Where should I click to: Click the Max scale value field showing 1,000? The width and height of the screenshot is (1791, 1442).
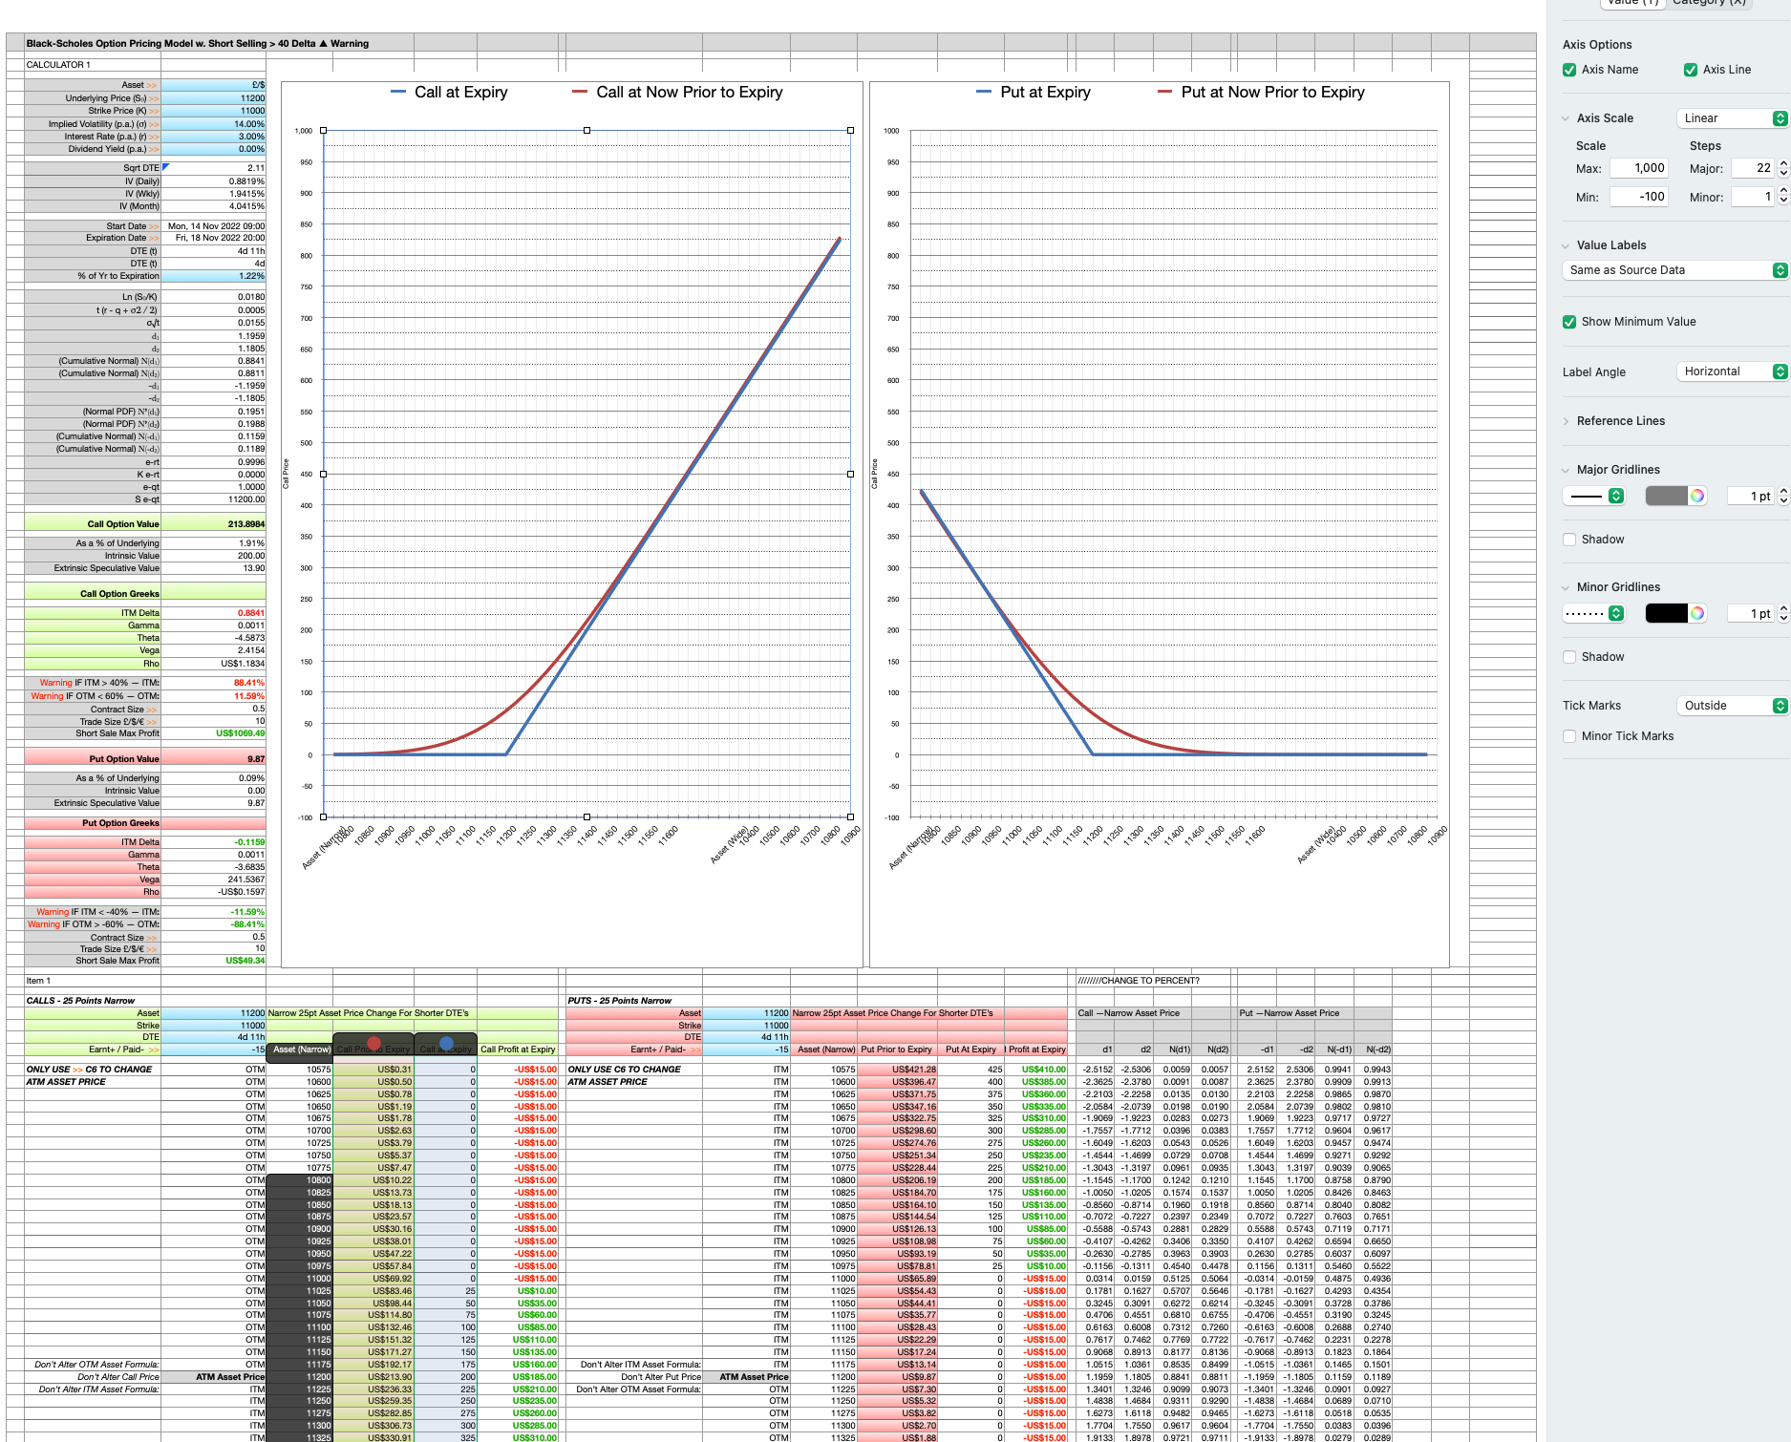tap(1638, 168)
